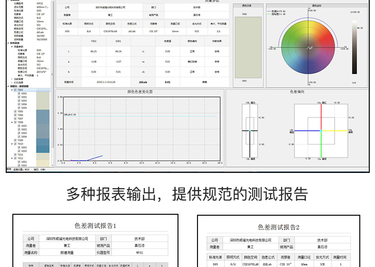Screen dimensions: 375x267
Task: Expand the 打印信息 node
Action: 12,83
